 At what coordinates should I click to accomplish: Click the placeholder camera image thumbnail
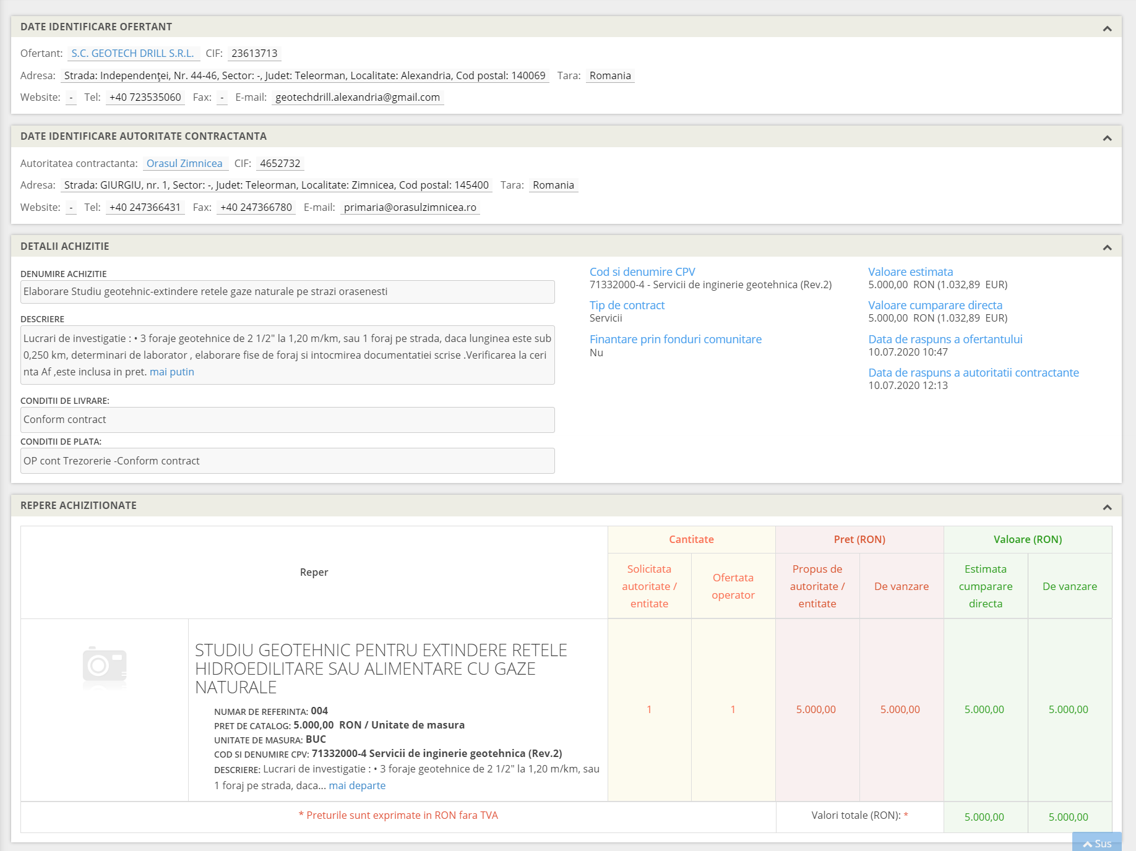(105, 667)
